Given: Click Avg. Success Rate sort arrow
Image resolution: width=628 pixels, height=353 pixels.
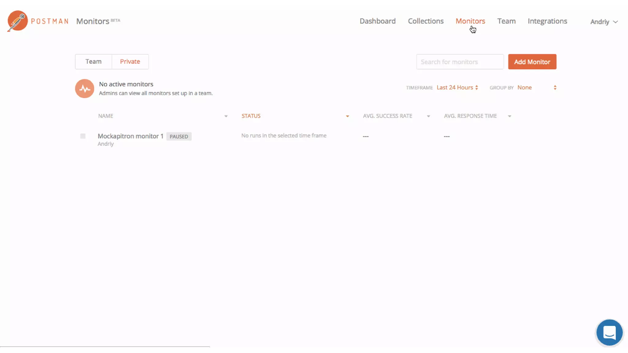Looking at the screenshot, I should [428, 116].
